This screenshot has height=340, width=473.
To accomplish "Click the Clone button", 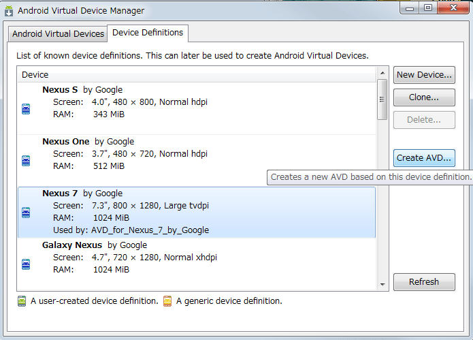I will coord(424,97).
